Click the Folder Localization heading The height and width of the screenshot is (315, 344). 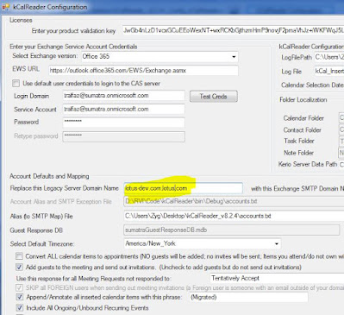pyautogui.click(x=303, y=100)
